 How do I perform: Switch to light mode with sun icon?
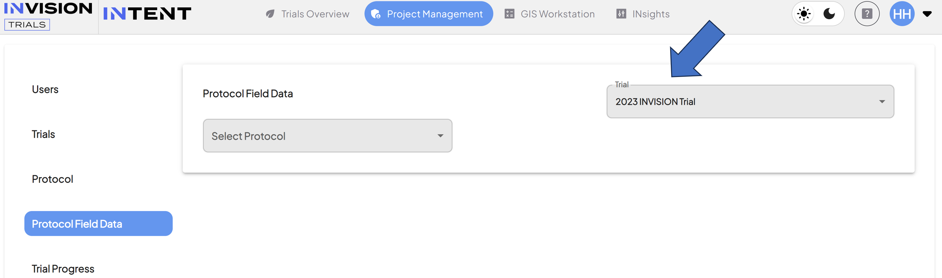804,14
